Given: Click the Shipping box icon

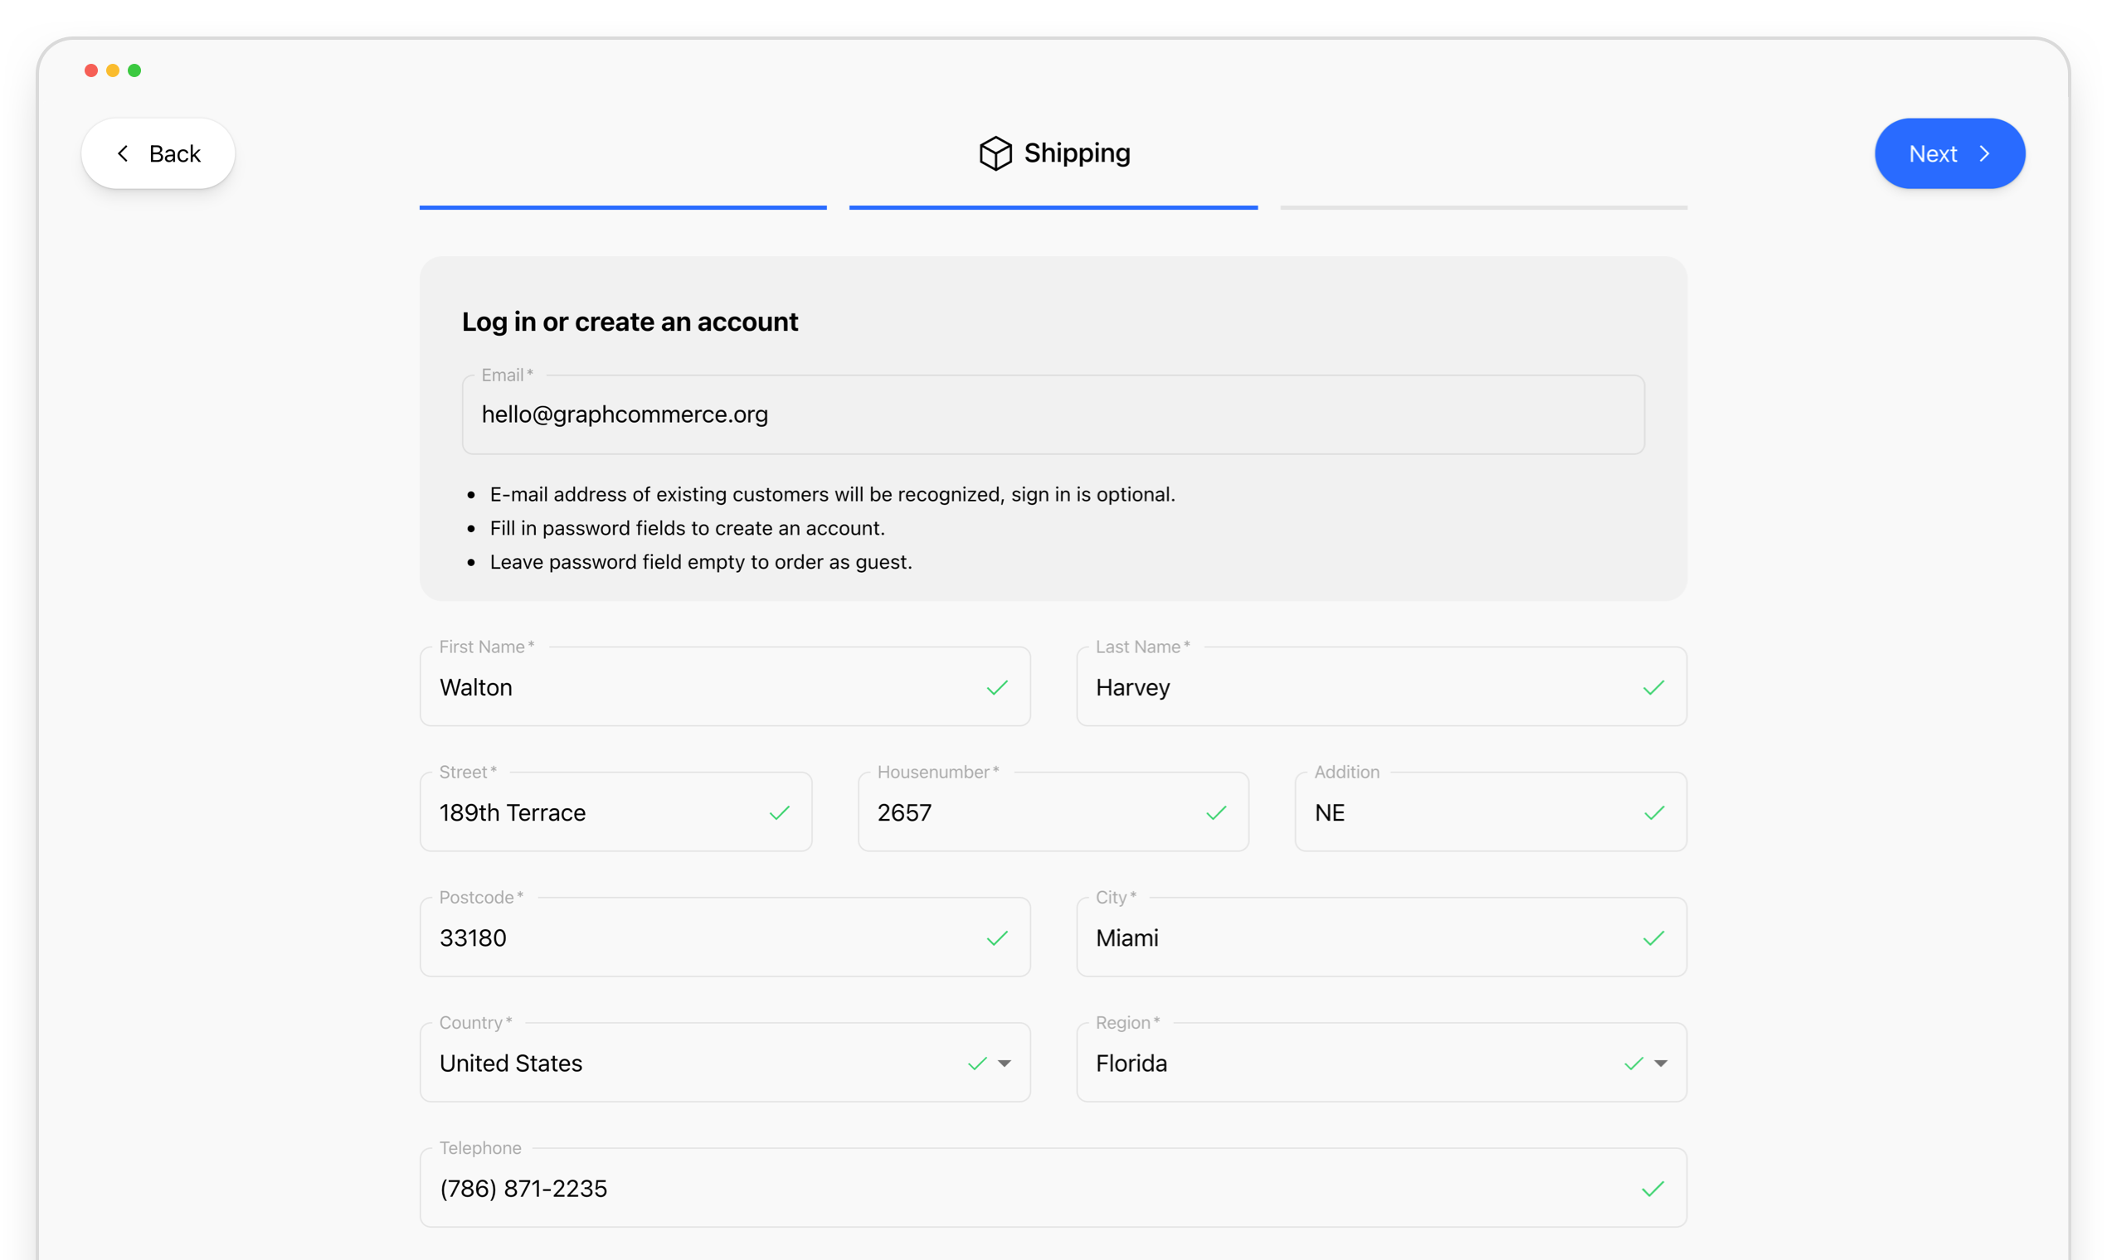Looking at the screenshot, I should point(995,153).
